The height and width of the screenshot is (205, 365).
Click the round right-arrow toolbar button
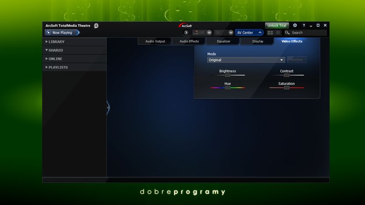[x=186, y=32]
